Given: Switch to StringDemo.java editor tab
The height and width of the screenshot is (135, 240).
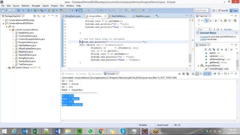Looking at the screenshot, I should [x=71, y=16].
